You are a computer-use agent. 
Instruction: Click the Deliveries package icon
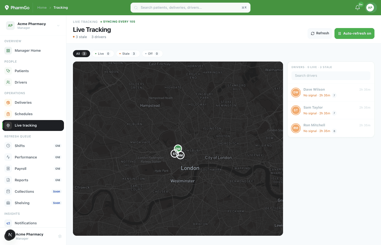[x=8, y=103]
